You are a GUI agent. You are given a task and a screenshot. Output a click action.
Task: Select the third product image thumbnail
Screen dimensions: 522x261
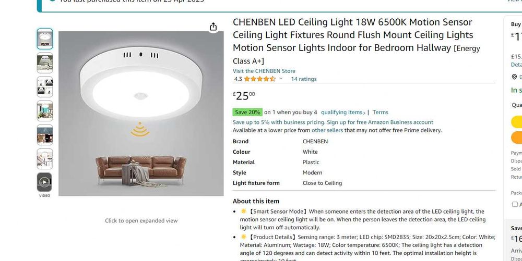pyautogui.click(x=44, y=86)
